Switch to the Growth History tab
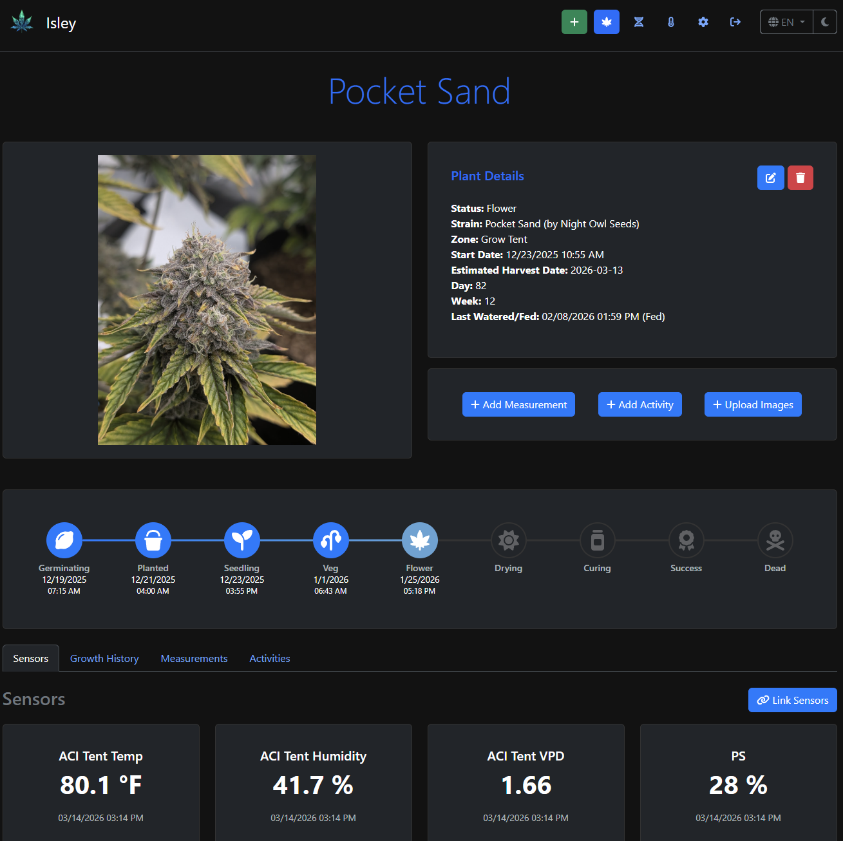 click(104, 658)
